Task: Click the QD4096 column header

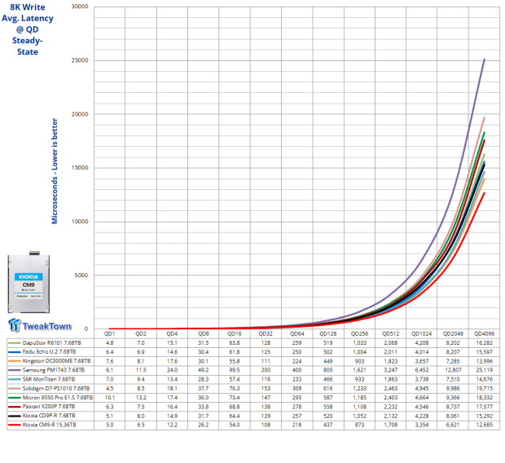Action: [x=485, y=333]
